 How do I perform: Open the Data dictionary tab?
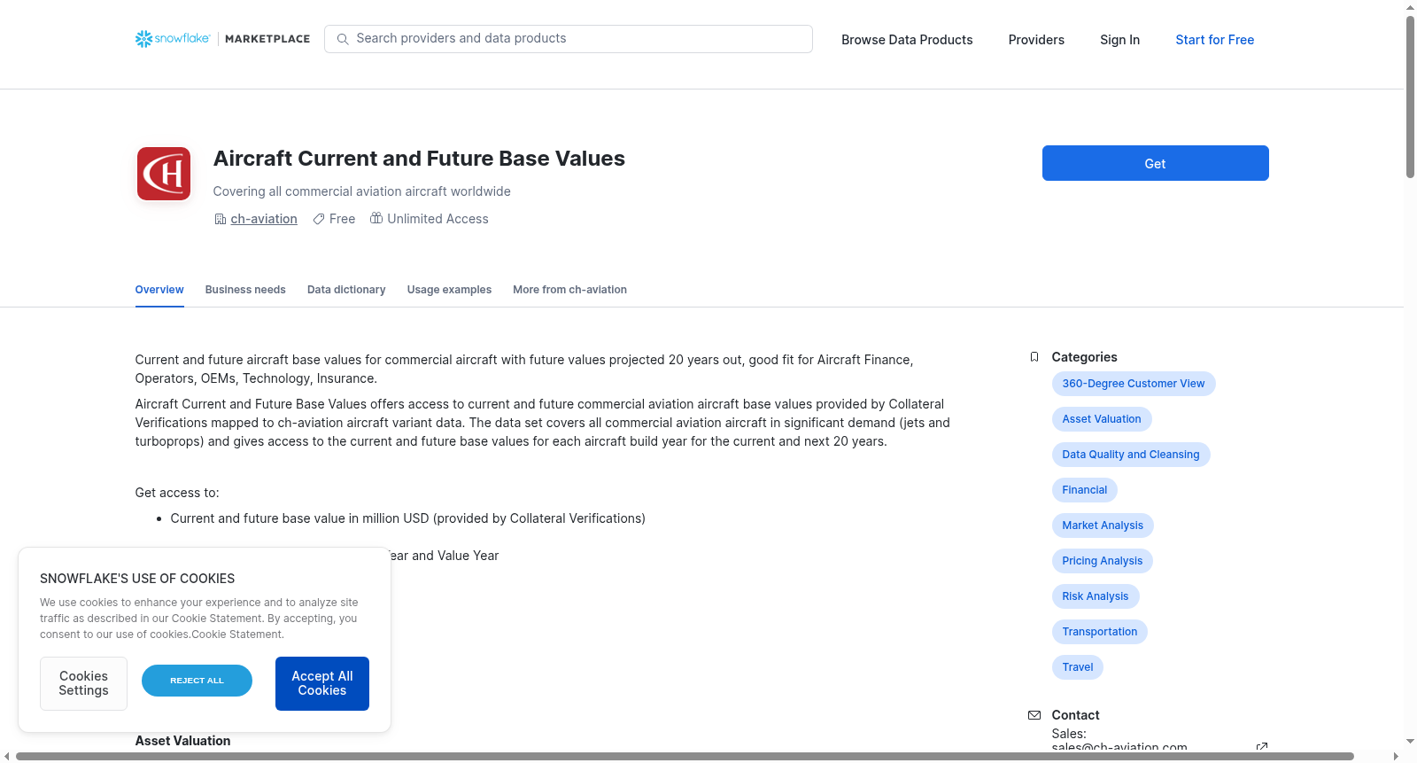coord(346,290)
